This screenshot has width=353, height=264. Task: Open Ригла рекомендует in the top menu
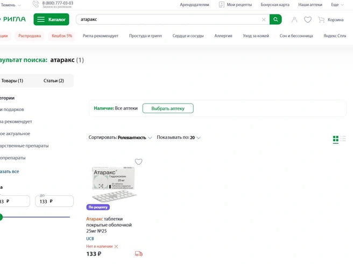tap(101, 36)
